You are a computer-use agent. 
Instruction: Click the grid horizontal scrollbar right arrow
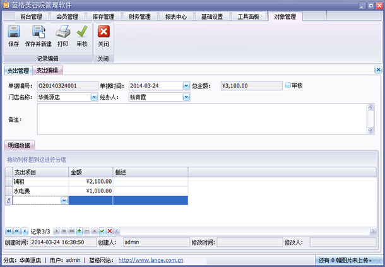[x=373, y=231]
